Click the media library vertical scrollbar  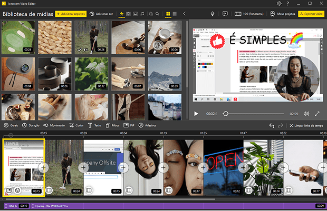pos(187,54)
